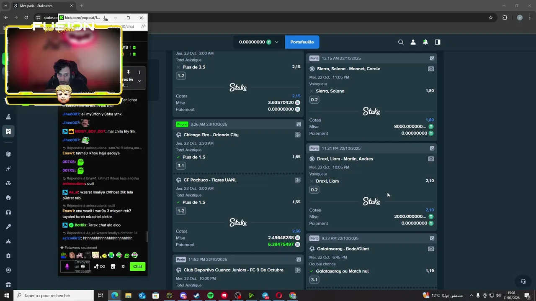Open the live support headset button
The image size is (536, 301).
[523, 281]
